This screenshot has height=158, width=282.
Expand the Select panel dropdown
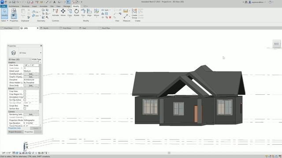(x=4, y=21)
